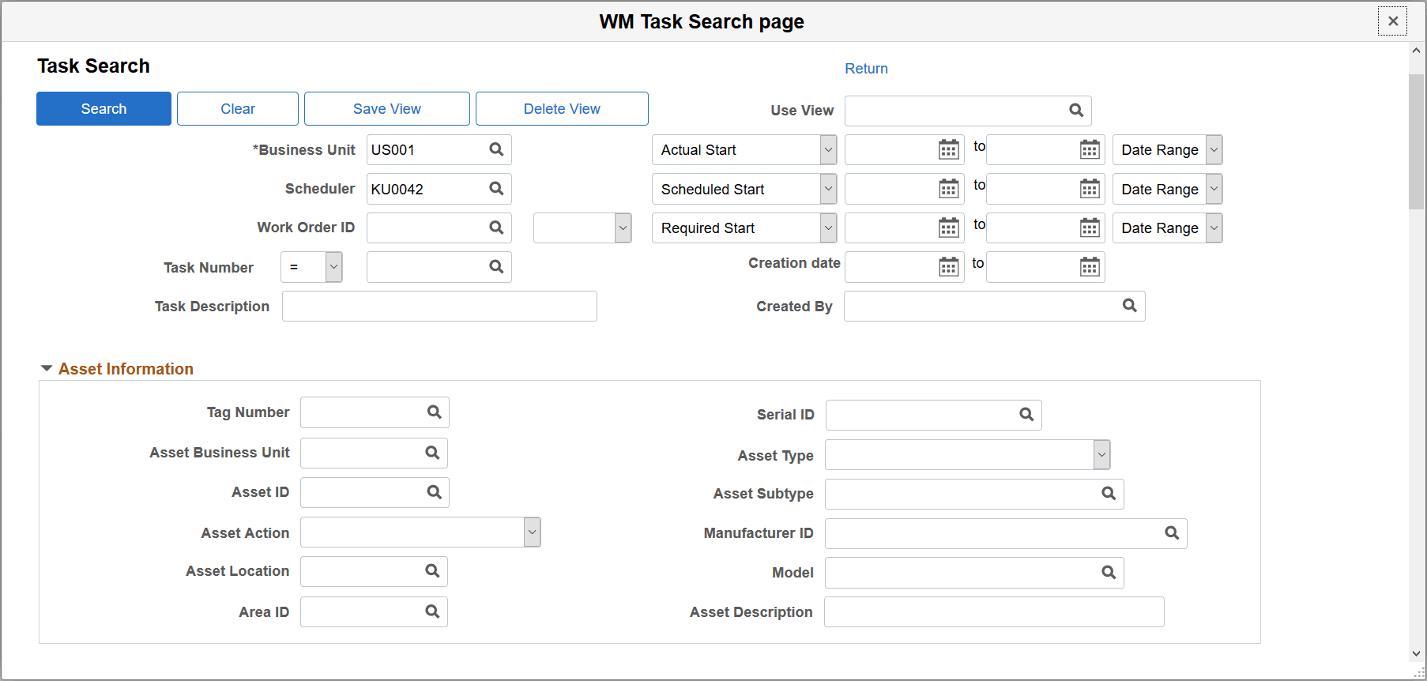This screenshot has width=1427, height=681.
Task: Open the dropdown beside Work Order ID
Action: click(582, 228)
